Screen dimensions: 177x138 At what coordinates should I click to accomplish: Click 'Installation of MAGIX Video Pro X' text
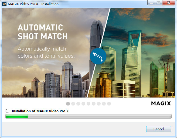[x=40, y=111]
